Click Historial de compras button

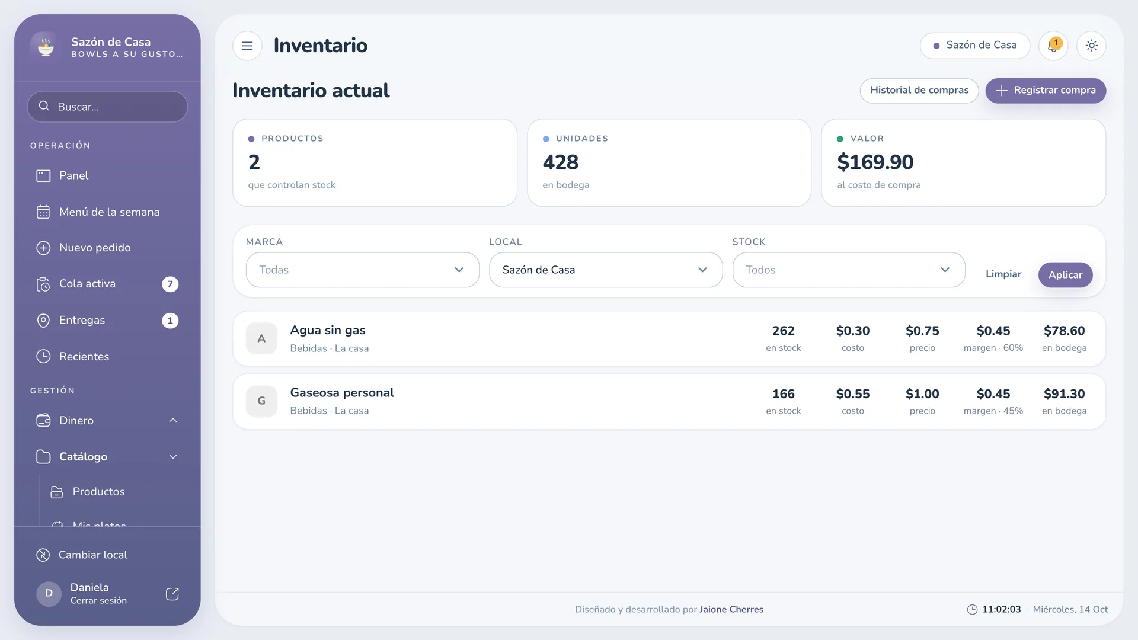coord(919,91)
